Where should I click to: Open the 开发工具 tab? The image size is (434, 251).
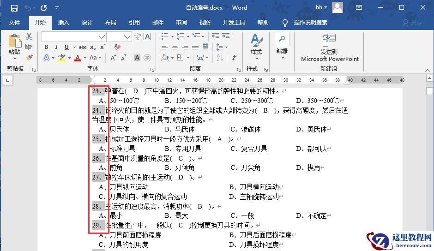tap(234, 23)
